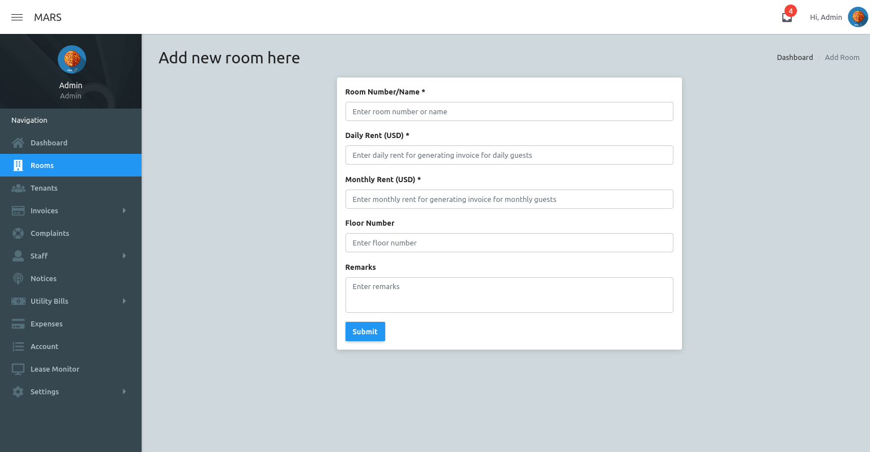Open the Tenants section via its icon

pos(18,188)
